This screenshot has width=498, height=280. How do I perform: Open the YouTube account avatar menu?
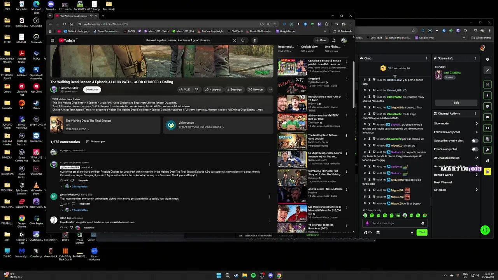tap(344, 40)
